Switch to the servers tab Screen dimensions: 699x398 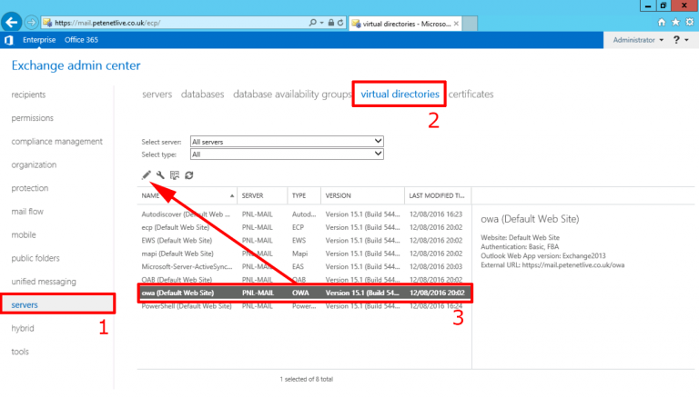tap(157, 94)
